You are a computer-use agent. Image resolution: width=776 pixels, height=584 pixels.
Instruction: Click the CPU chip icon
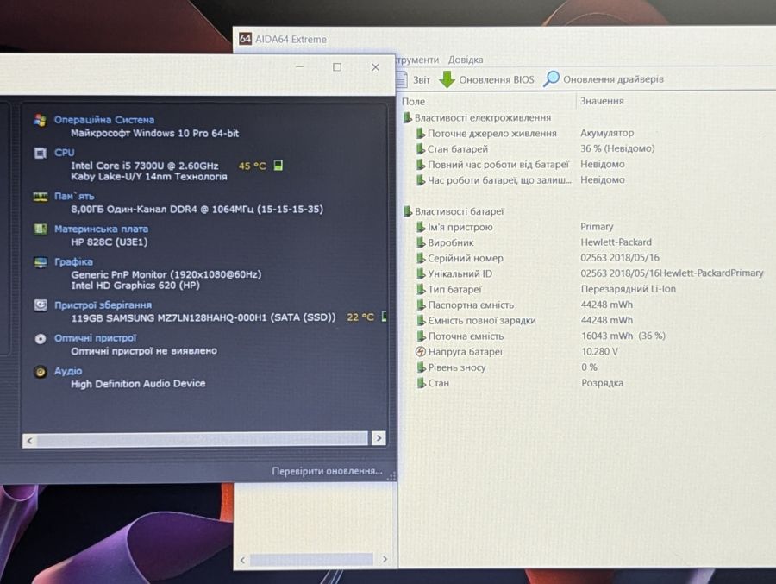pyautogui.click(x=40, y=153)
